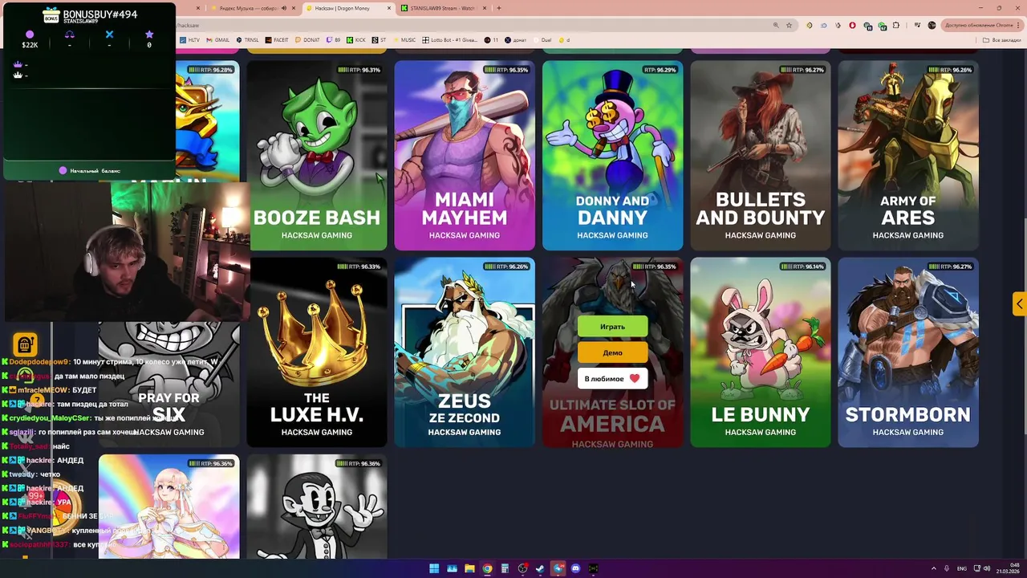
Task: Open OBS Studio from the taskbar
Action: point(522,568)
